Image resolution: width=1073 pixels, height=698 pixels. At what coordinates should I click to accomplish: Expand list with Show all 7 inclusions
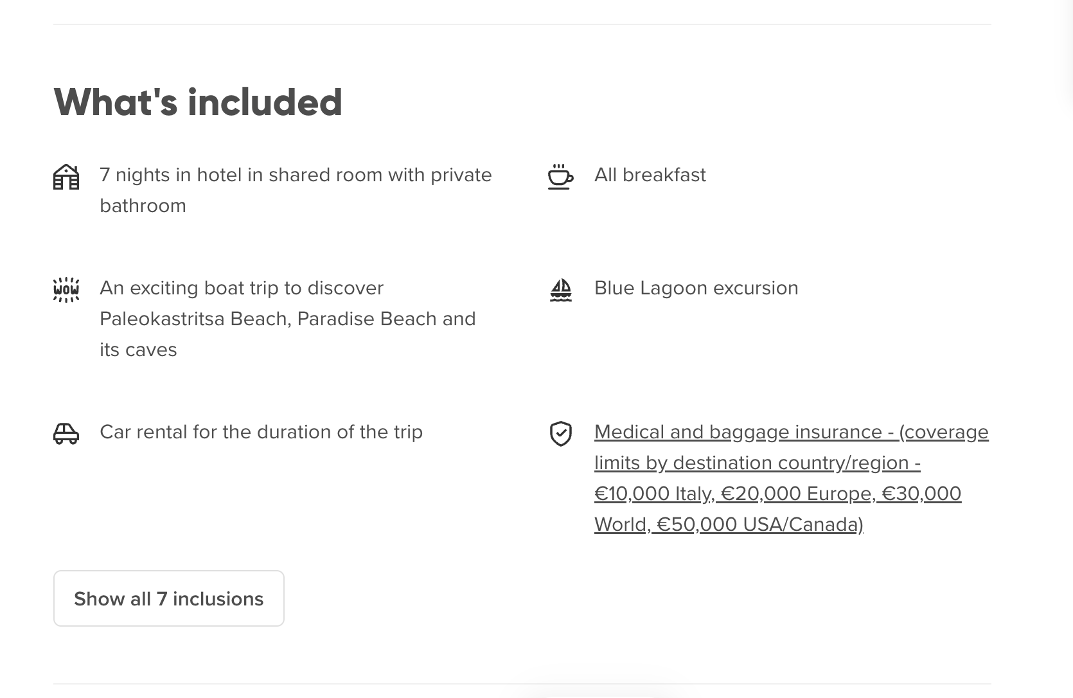coord(169,598)
